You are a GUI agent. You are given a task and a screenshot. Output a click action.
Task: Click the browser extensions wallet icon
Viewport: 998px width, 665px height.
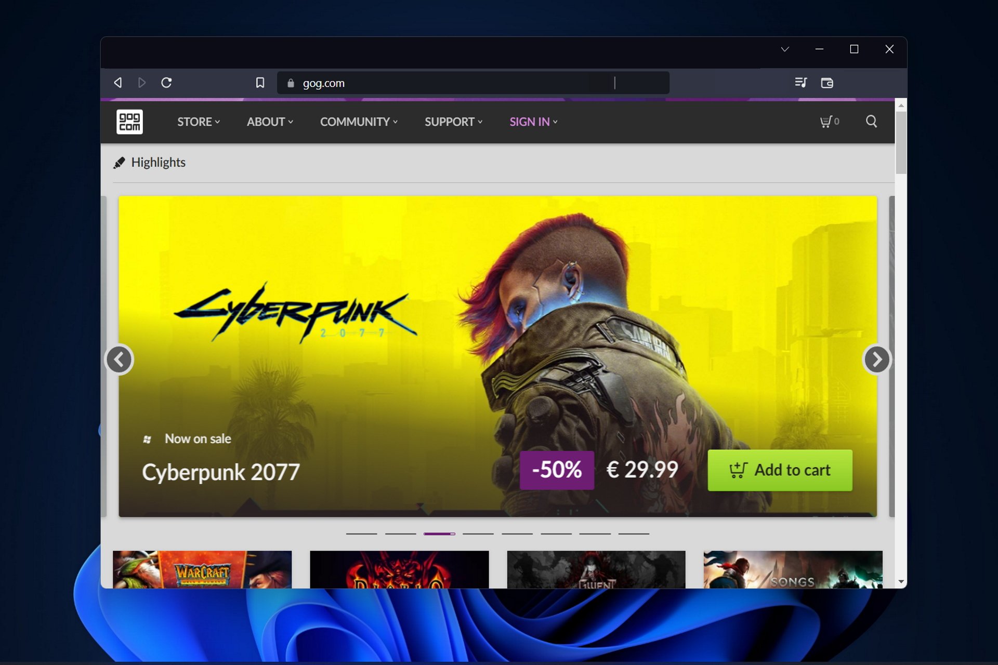coord(826,83)
